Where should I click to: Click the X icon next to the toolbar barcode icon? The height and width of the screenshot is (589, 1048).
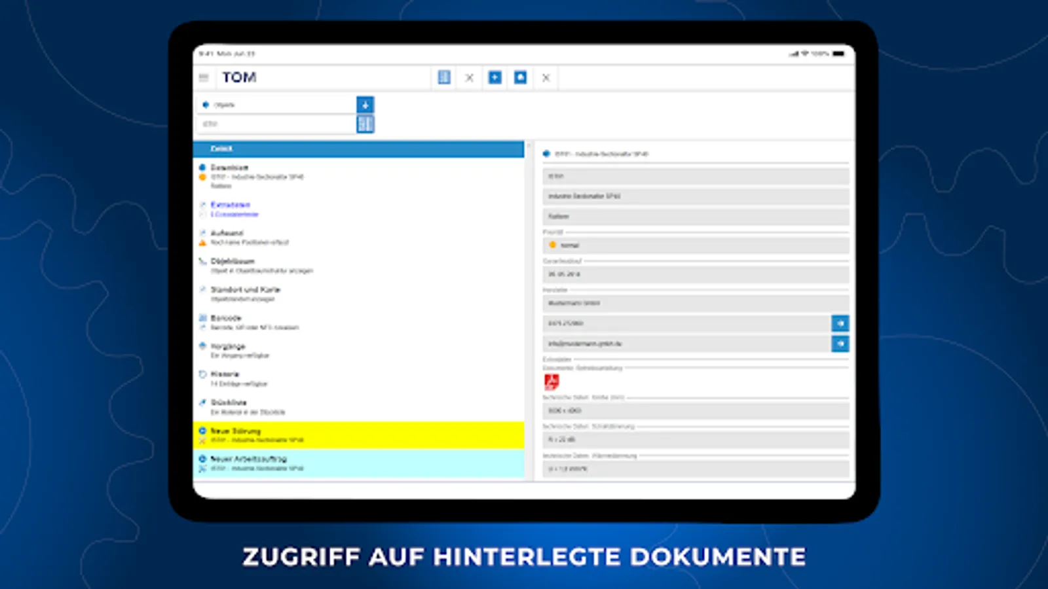tap(470, 78)
